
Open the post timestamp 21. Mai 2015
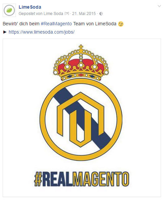[x=84, y=14]
